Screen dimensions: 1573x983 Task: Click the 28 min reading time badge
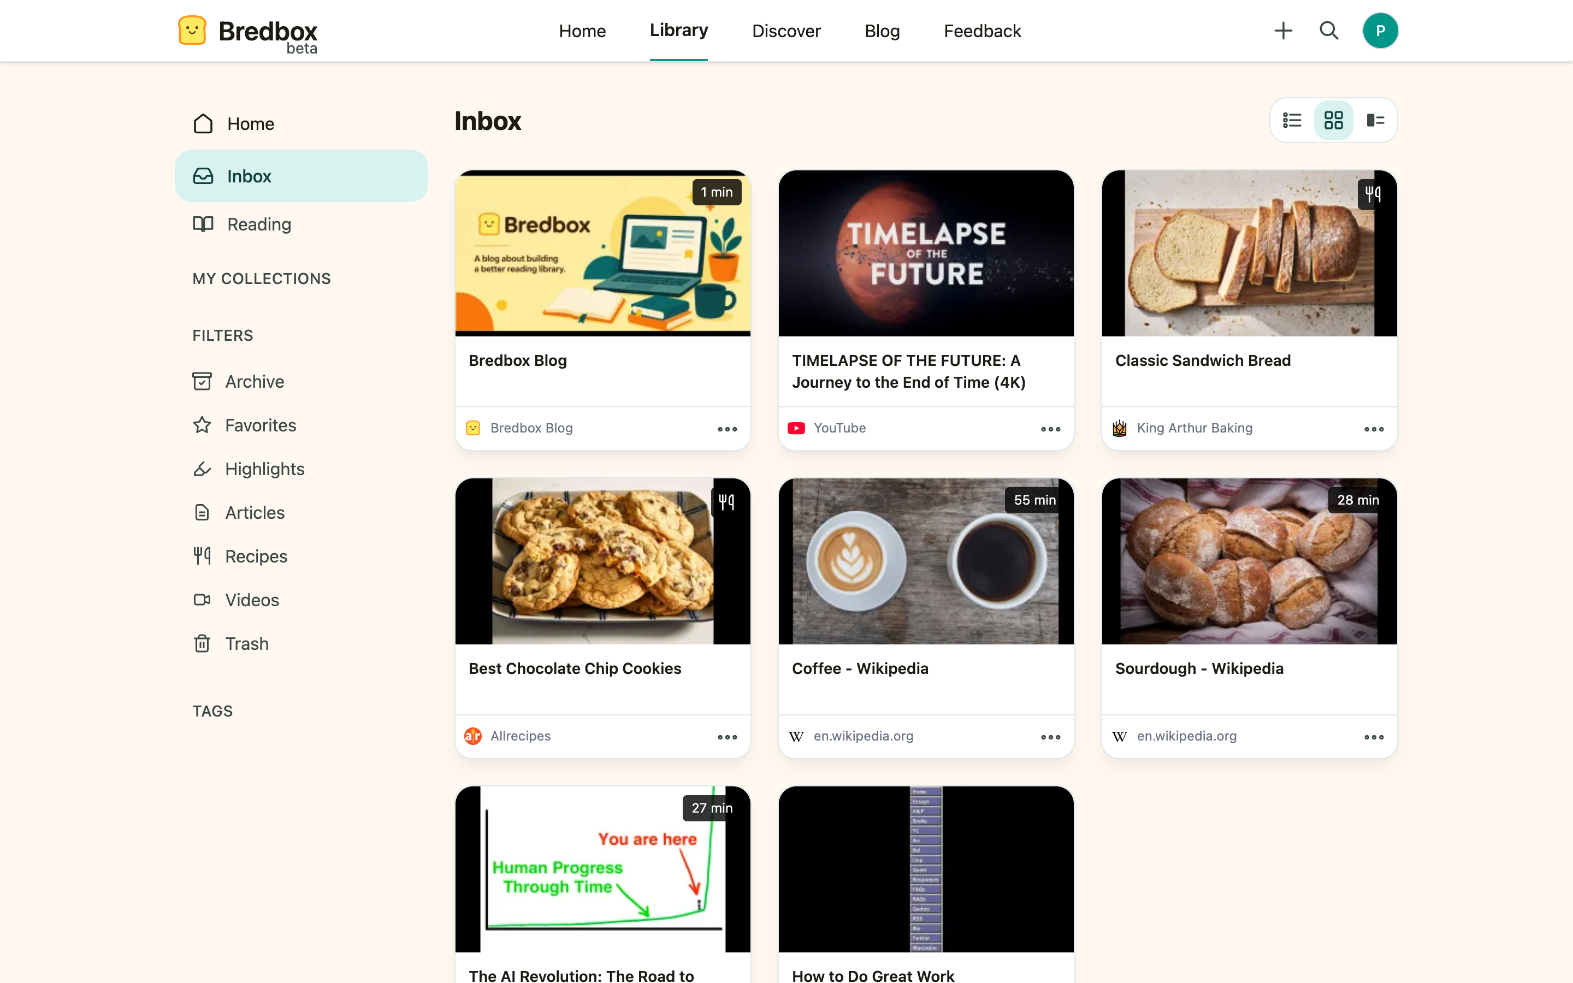[1358, 500]
